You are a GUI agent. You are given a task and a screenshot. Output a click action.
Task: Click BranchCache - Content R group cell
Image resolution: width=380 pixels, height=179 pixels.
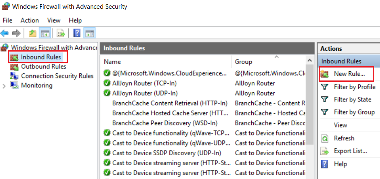point(270,103)
